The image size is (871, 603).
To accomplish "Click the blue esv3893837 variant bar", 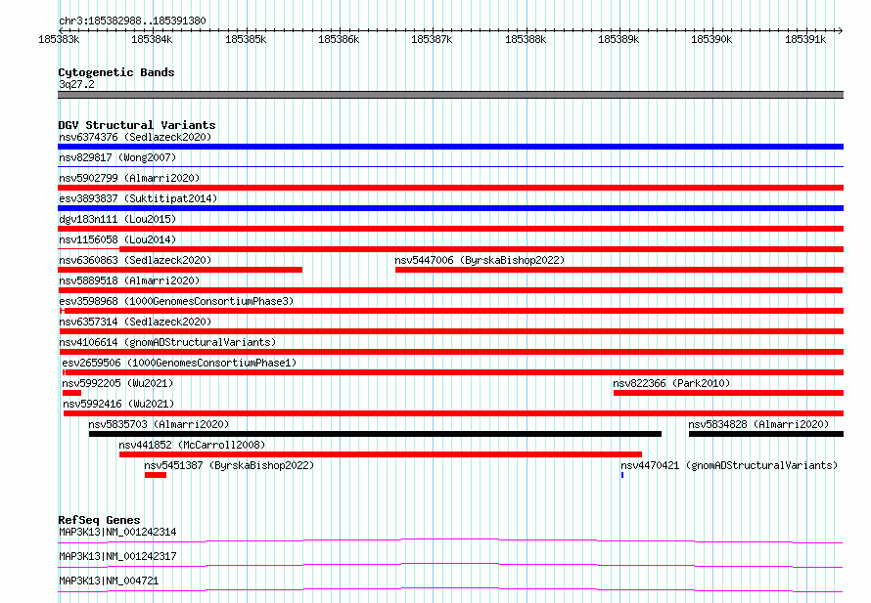I will 450,208.
